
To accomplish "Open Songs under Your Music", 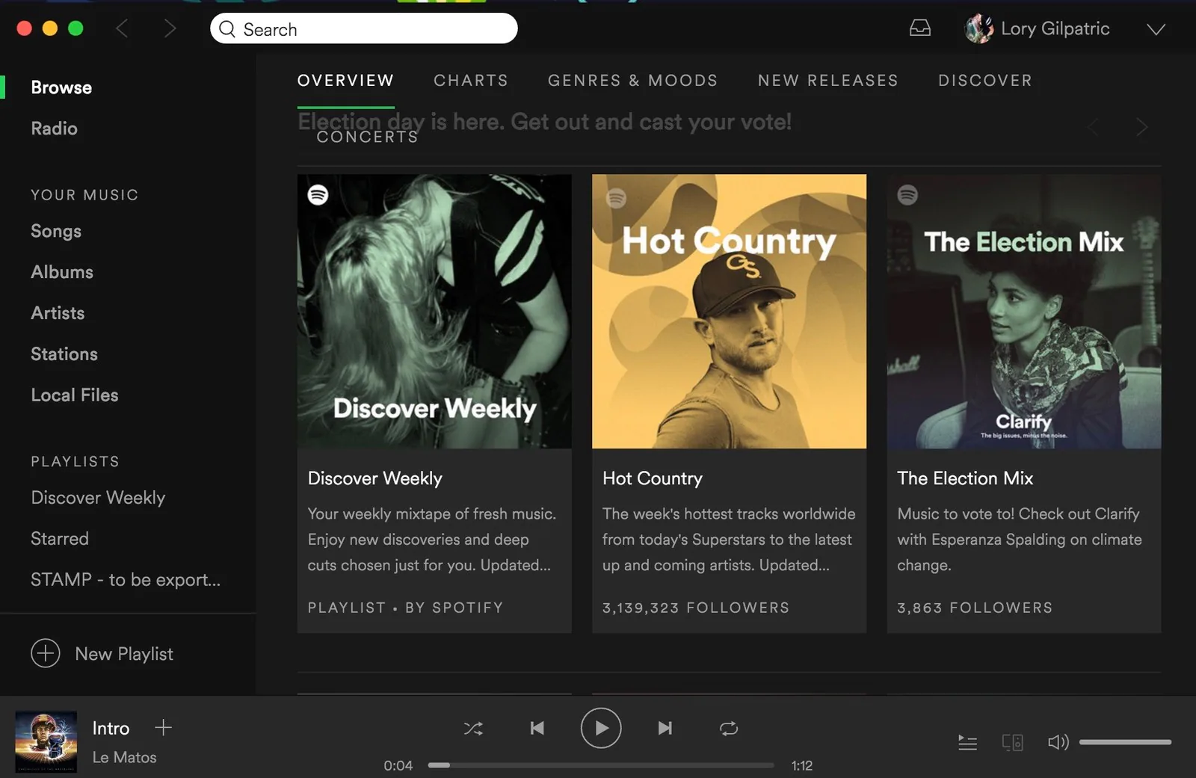I will click(56, 232).
